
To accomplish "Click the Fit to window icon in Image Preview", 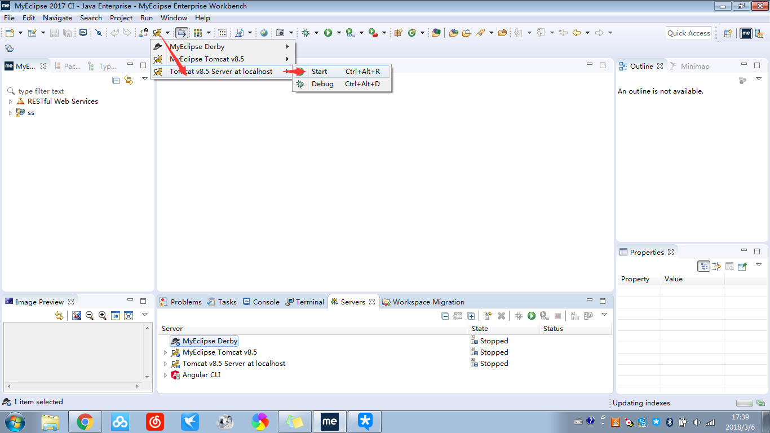I will (129, 316).
